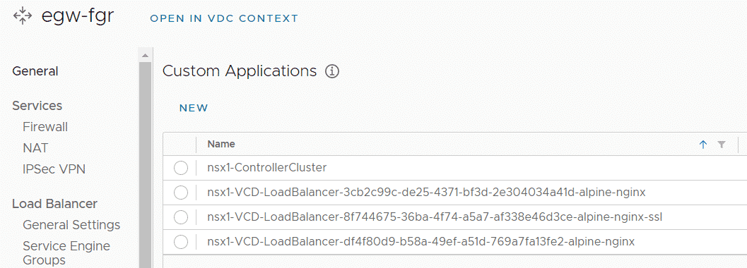Open General section in sidebar
The width and height of the screenshot is (747, 268).
coord(35,71)
